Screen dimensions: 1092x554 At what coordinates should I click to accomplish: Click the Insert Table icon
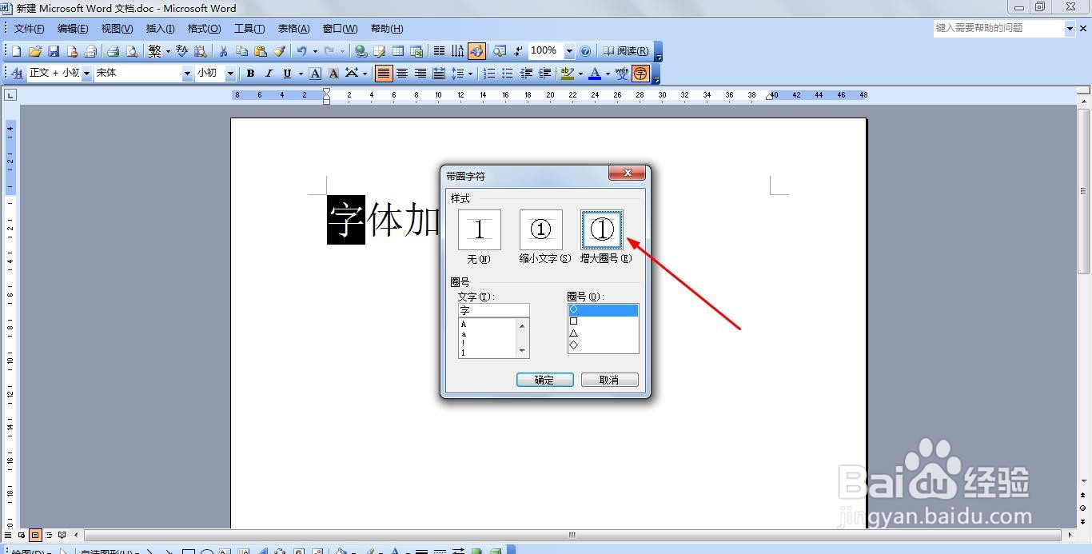click(397, 50)
